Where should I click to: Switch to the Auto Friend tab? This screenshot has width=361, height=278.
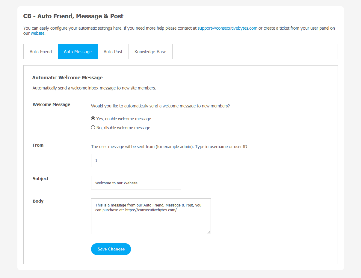click(41, 52)
